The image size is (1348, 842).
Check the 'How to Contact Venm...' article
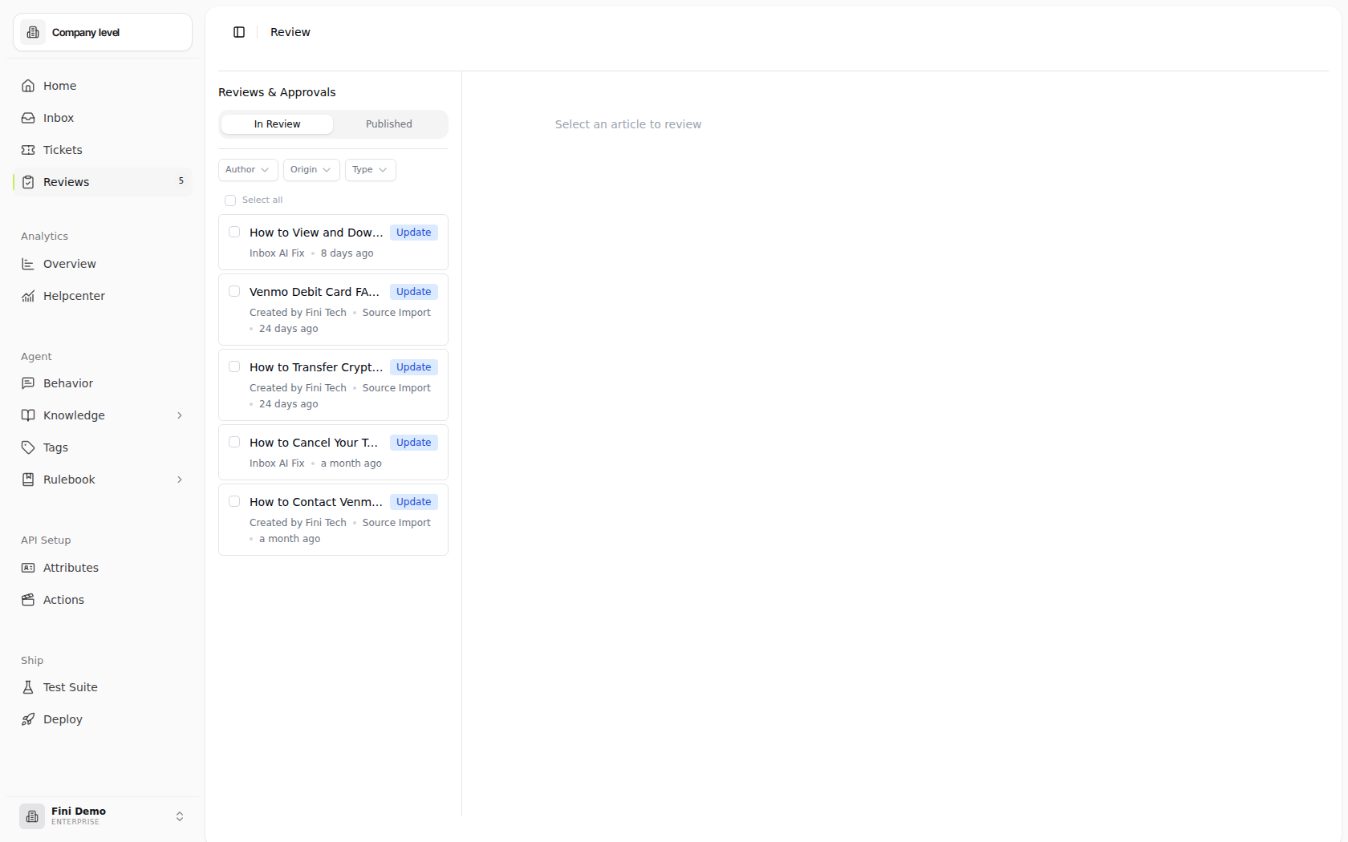point(234,501)
